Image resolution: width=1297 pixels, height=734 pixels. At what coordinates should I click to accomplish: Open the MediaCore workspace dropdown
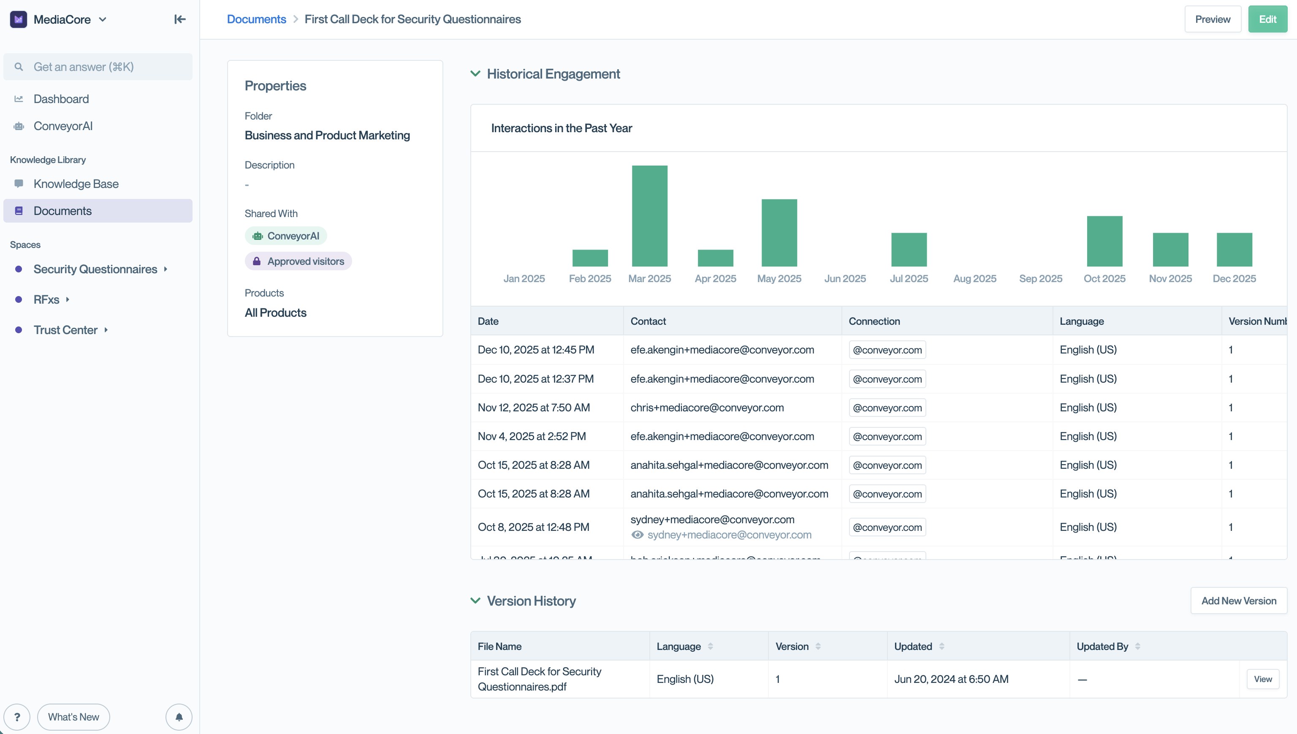coord(103,19)
